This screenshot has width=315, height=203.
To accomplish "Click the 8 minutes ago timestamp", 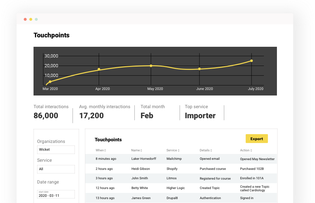I will pyautogui.click(x=106, y=159).
